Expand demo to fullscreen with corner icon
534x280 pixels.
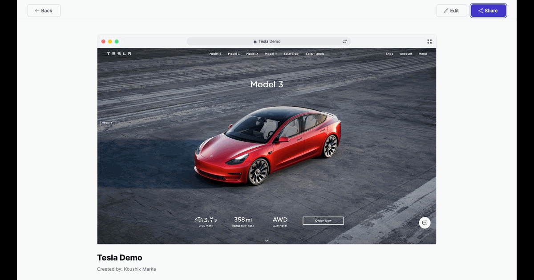[429, 41]
